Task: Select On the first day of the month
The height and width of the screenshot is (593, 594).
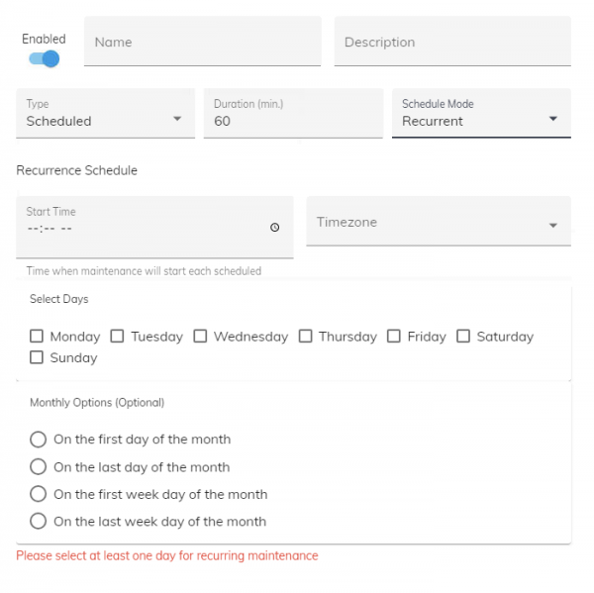Action: (39, 439)
